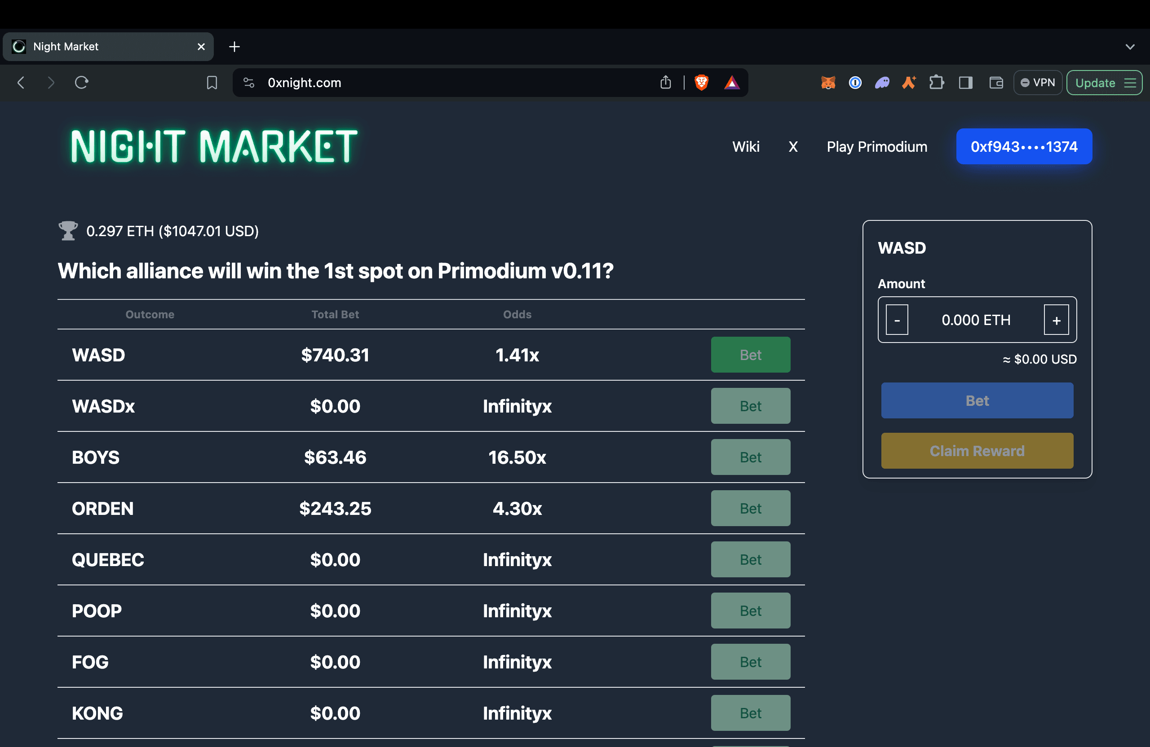Click the trophy prize pool icon
The image size is (1150, 747).
[x=68, y=231]
